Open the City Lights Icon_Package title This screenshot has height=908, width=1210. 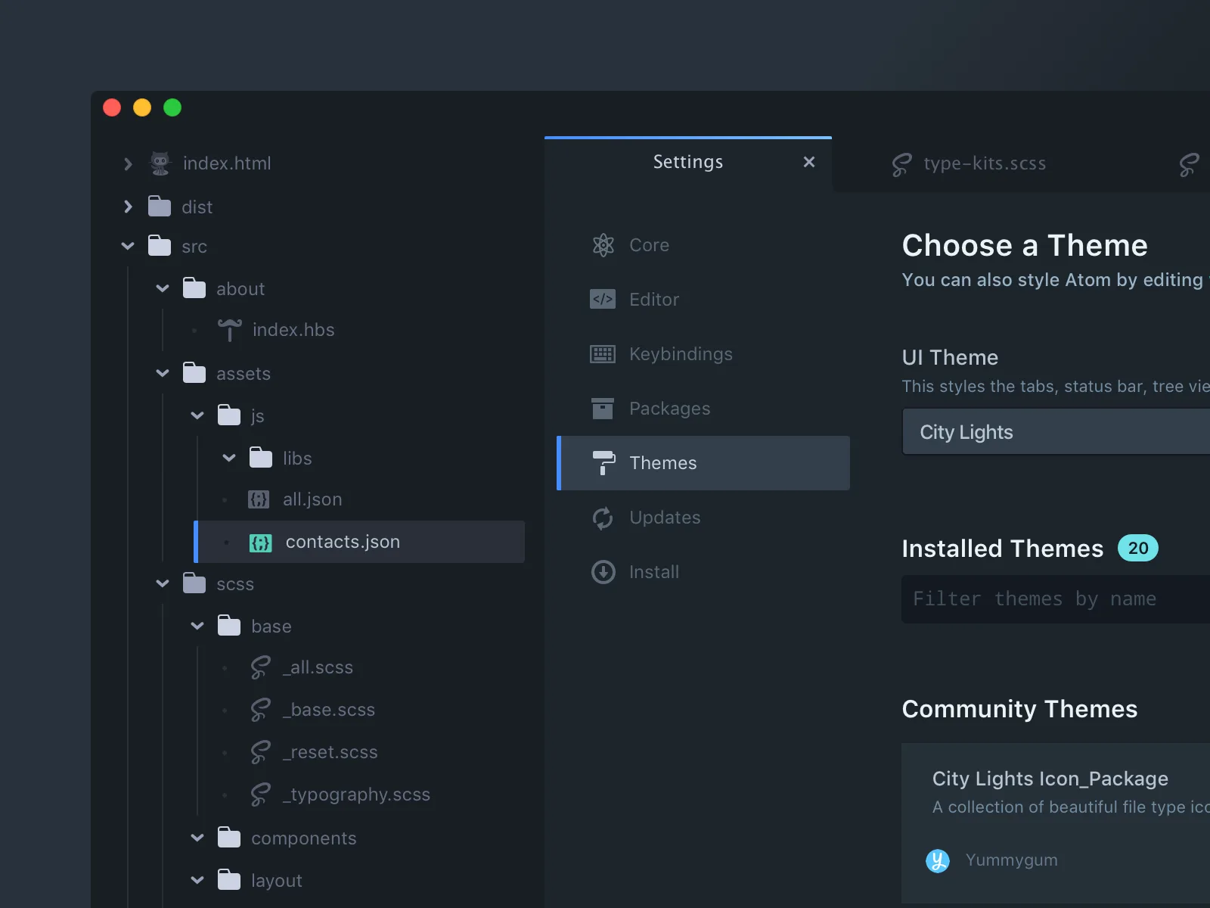pyautogui.click(x=1050, y=779)
